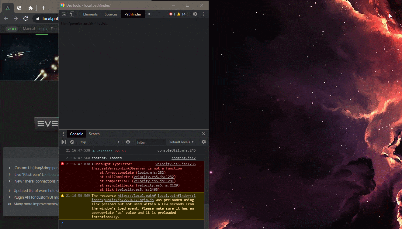Viewport: 402px width, 229px height.
Task: Open DevTools settings gear in top toolbar
Action: [195, 14]
